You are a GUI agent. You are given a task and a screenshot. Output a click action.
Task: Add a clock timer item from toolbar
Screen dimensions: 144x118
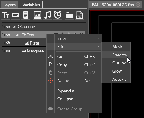tap(58, 15)
